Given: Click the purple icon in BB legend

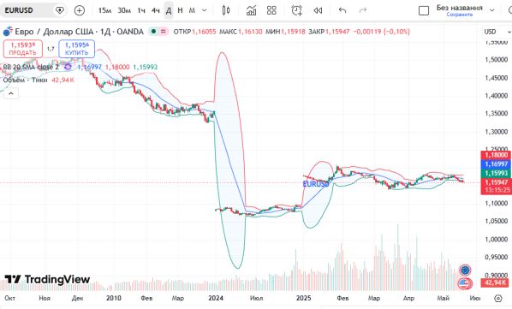Looking at the screenshot, I should 68,67.
